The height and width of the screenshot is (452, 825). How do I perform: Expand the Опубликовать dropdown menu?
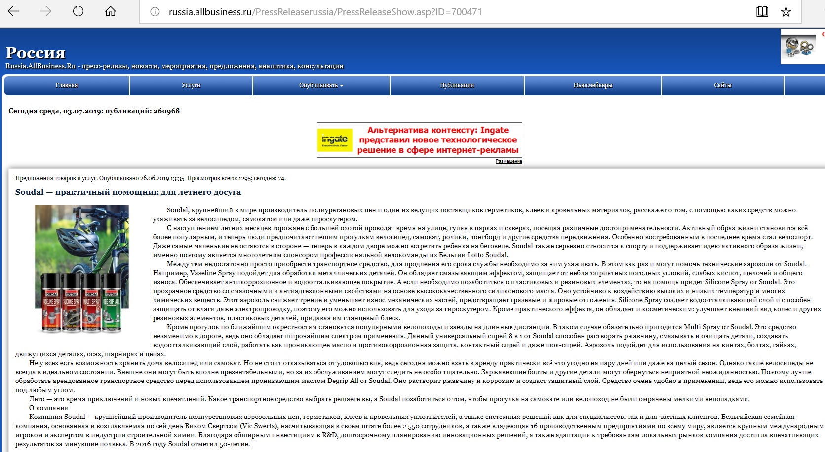tap(321, 85)
